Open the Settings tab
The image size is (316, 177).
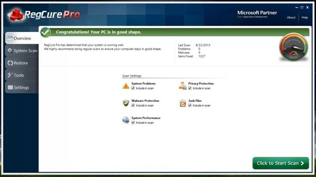coord(22,88)
